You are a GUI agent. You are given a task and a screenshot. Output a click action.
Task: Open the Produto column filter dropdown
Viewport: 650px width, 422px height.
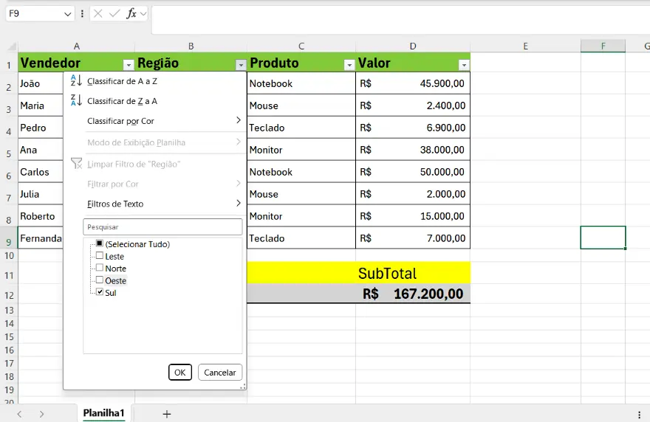coord(349,65)
